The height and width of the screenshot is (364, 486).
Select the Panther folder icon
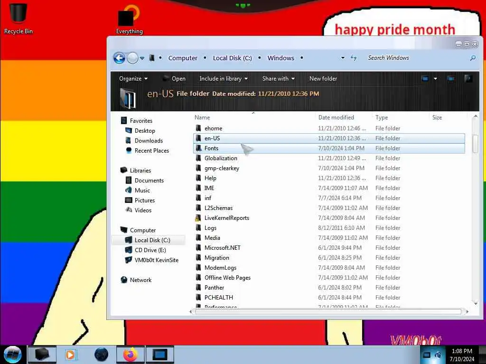click(198, 288)
